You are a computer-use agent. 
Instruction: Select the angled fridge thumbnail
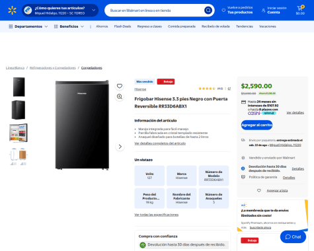coord(19,110)
